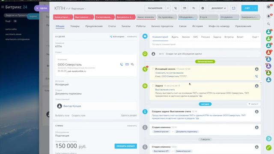Set deal stage to Отгружено
Viewport: 274px width, 154px height.
click(229, 17)
